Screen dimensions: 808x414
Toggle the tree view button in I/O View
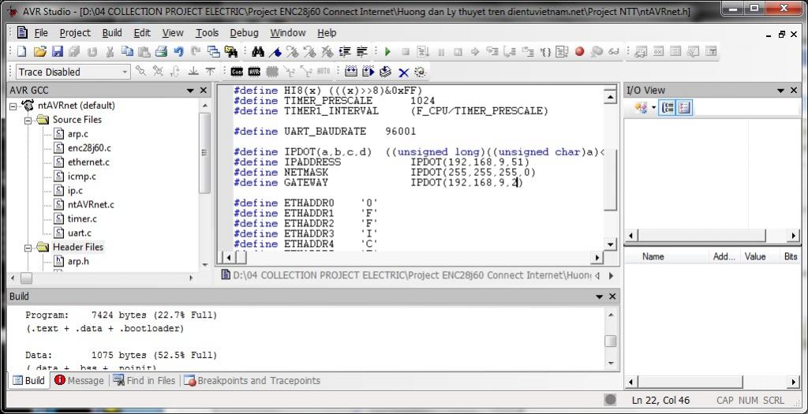pos(668,107)
